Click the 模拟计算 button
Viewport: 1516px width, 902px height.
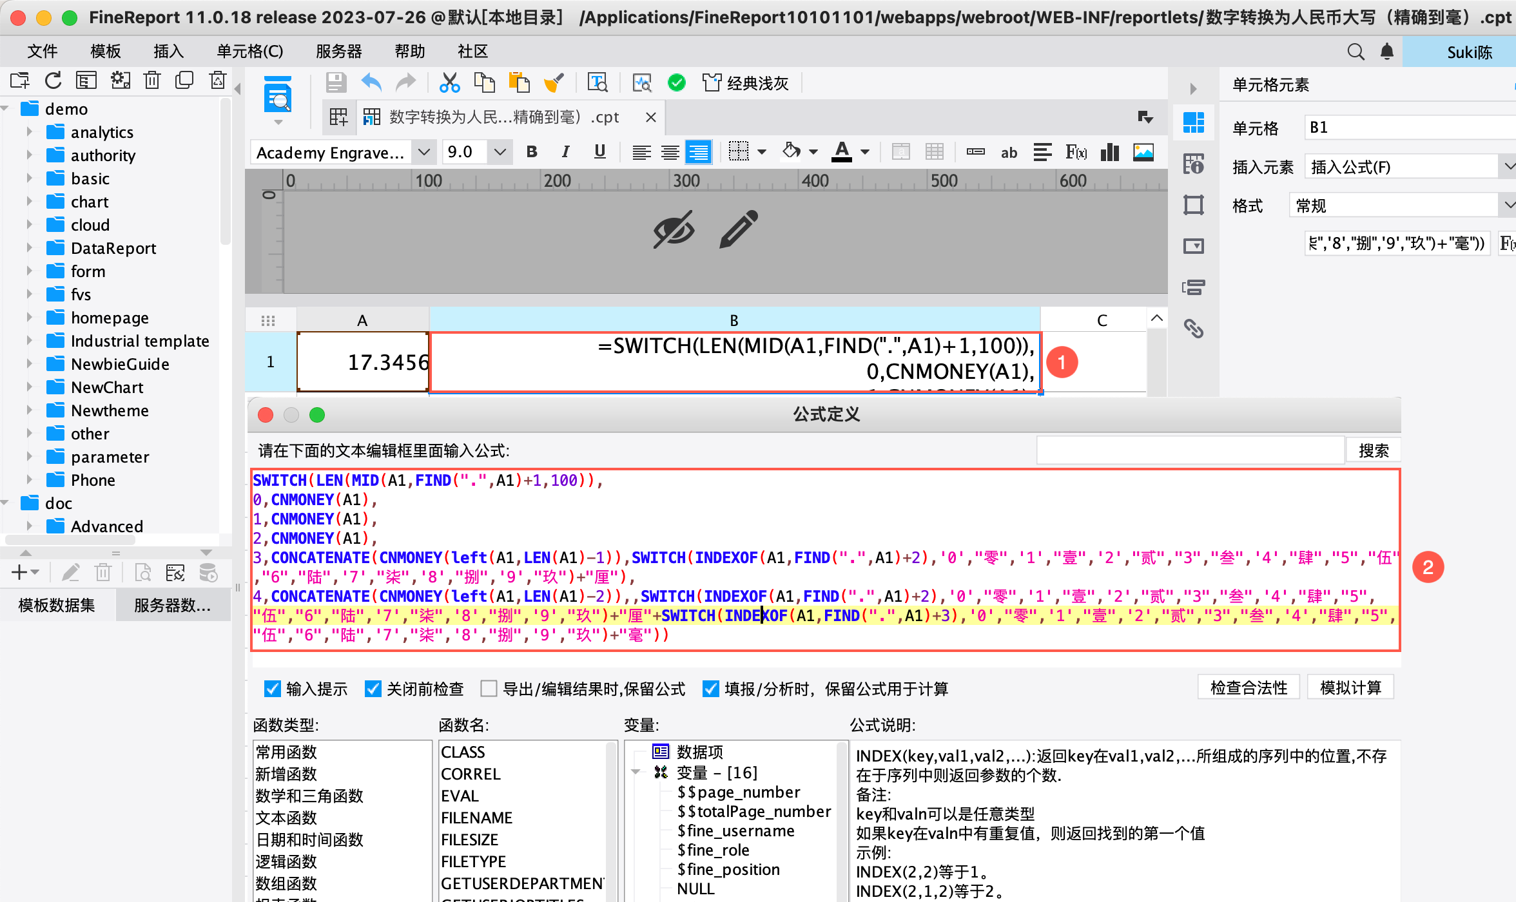(x=1350, y=688)
